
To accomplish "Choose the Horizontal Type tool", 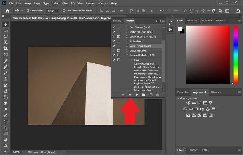I will point(6,121).
